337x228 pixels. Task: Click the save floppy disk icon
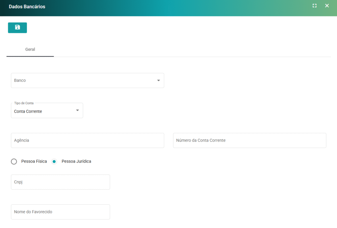[x=17, y=28]
